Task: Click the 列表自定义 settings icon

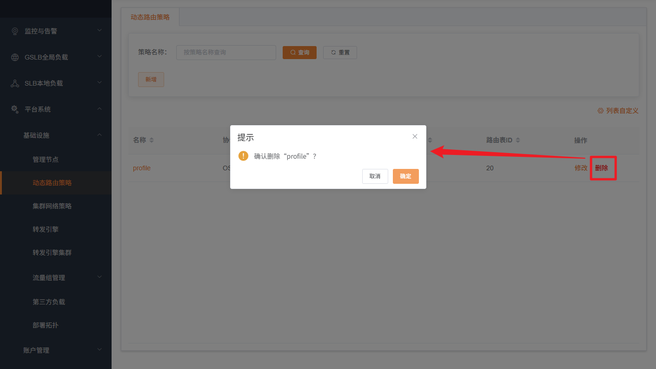Action: [600, 111]
